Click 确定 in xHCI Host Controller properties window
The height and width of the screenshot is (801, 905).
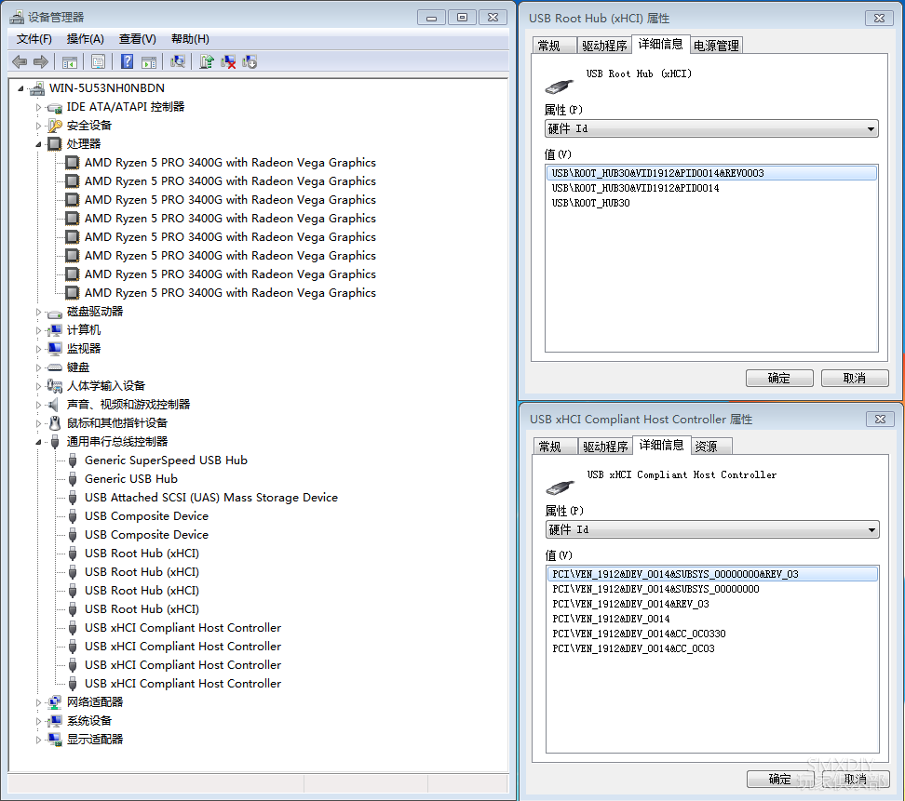point(780,779)
